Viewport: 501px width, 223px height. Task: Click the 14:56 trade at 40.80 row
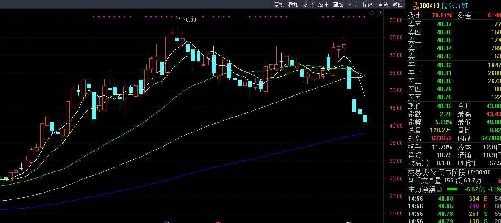coord(453,199)
